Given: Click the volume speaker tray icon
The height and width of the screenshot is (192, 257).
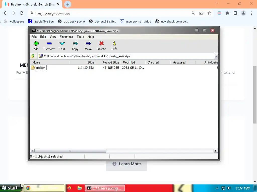Looking at the screenshot, I should [x=229, y=188].
